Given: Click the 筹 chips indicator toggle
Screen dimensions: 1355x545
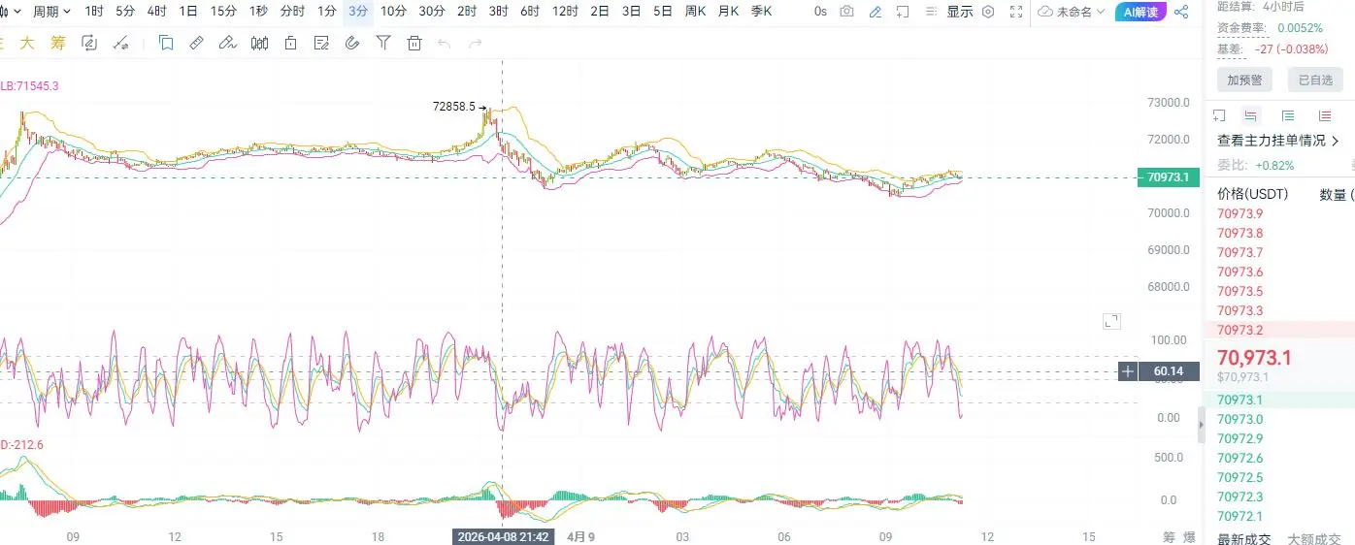Looking at the screenshot, I should coord(57,43).
